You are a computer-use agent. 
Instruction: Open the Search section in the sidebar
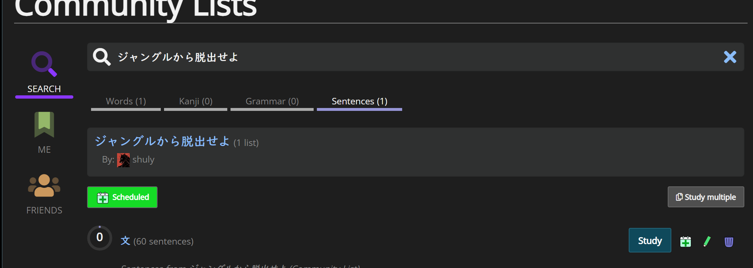[x=44, y=73]
